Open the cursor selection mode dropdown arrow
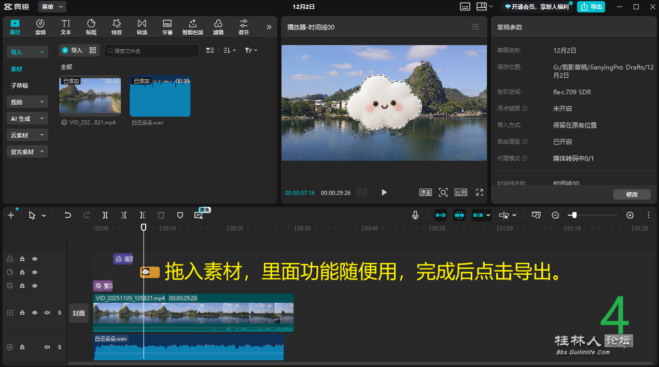659x367 pixels. pyautogui.click(x=44, y=216)
